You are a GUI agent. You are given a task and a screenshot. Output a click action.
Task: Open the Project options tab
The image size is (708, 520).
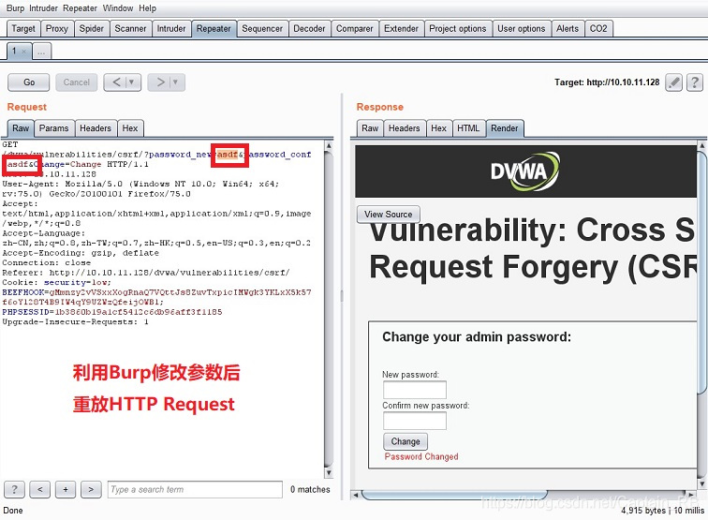[x=457, y=28]
